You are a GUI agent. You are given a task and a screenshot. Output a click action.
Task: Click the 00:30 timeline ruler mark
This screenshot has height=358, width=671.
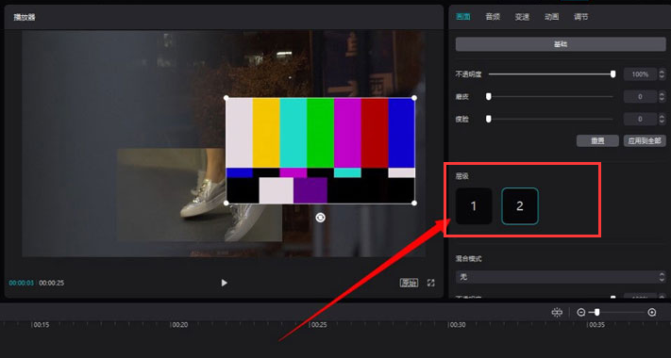(457, 325)
